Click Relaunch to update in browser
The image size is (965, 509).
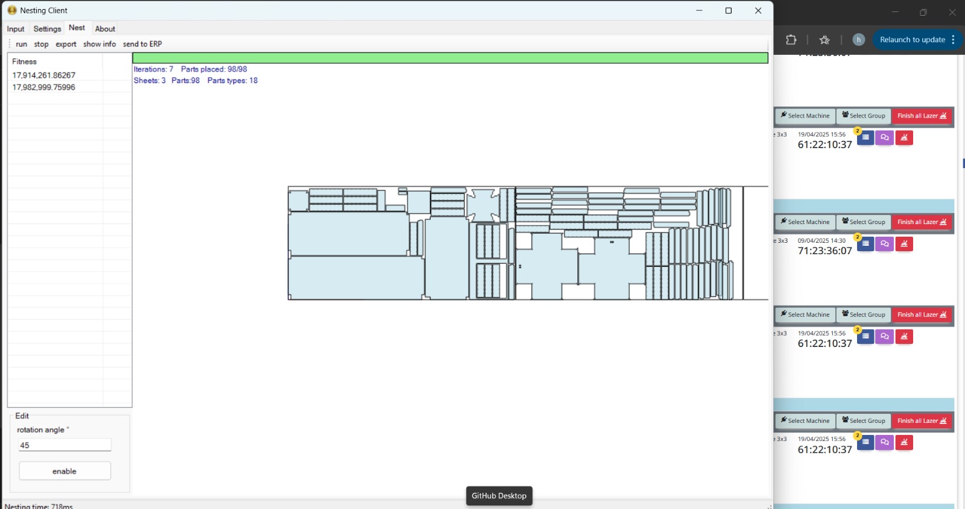pyautogui.click(x=912, y=40)
